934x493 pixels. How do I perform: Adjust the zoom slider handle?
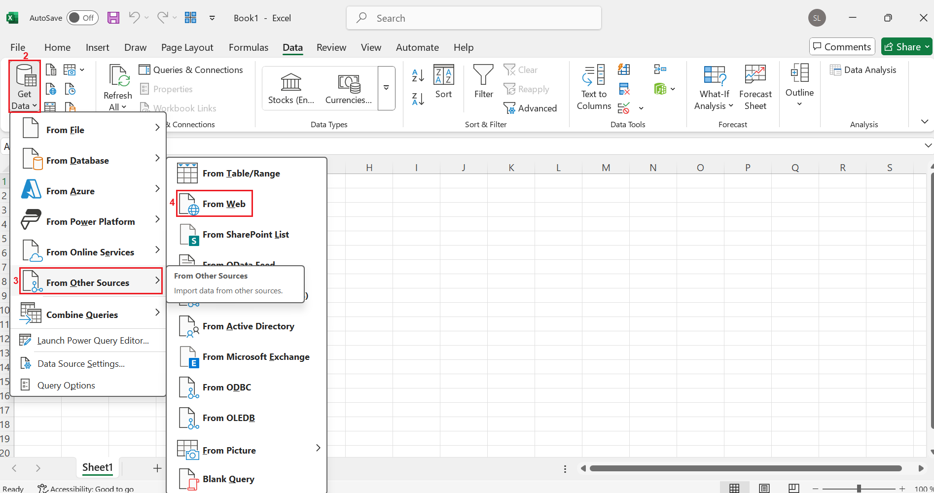click(x=859, y=488)
